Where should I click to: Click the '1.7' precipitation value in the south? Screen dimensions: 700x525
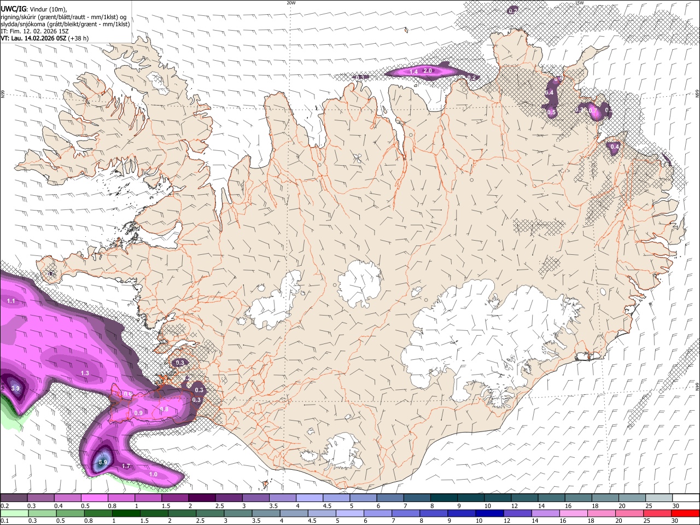click(126, 466)
